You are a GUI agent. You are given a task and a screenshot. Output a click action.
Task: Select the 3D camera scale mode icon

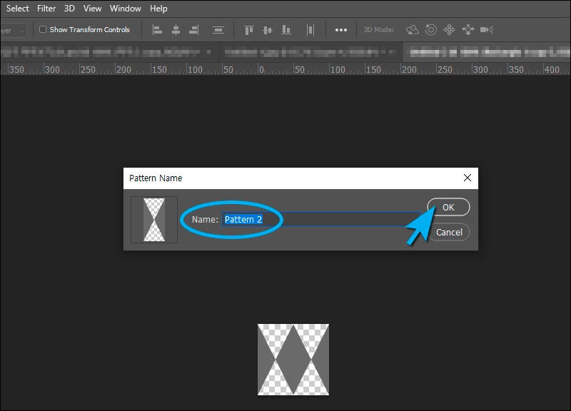[x=487, y=29]
